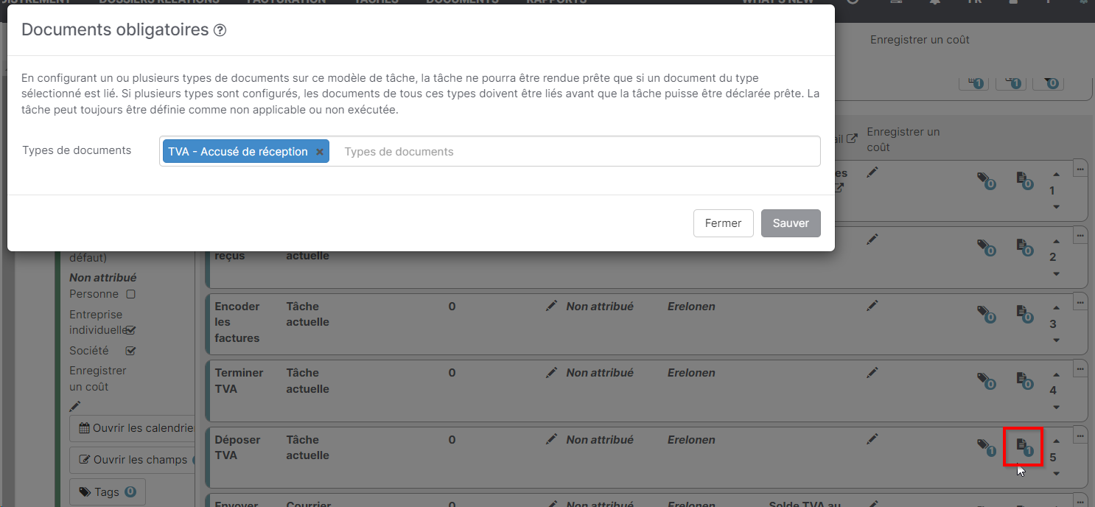Check the Personne checkbox
The height and width of the screenshot is (507, 1095).
pos(129,294)
